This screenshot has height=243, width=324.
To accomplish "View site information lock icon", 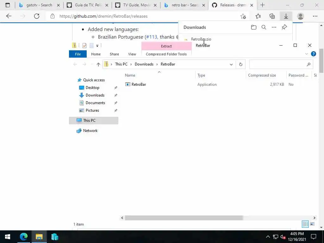I will pos(53,16).
